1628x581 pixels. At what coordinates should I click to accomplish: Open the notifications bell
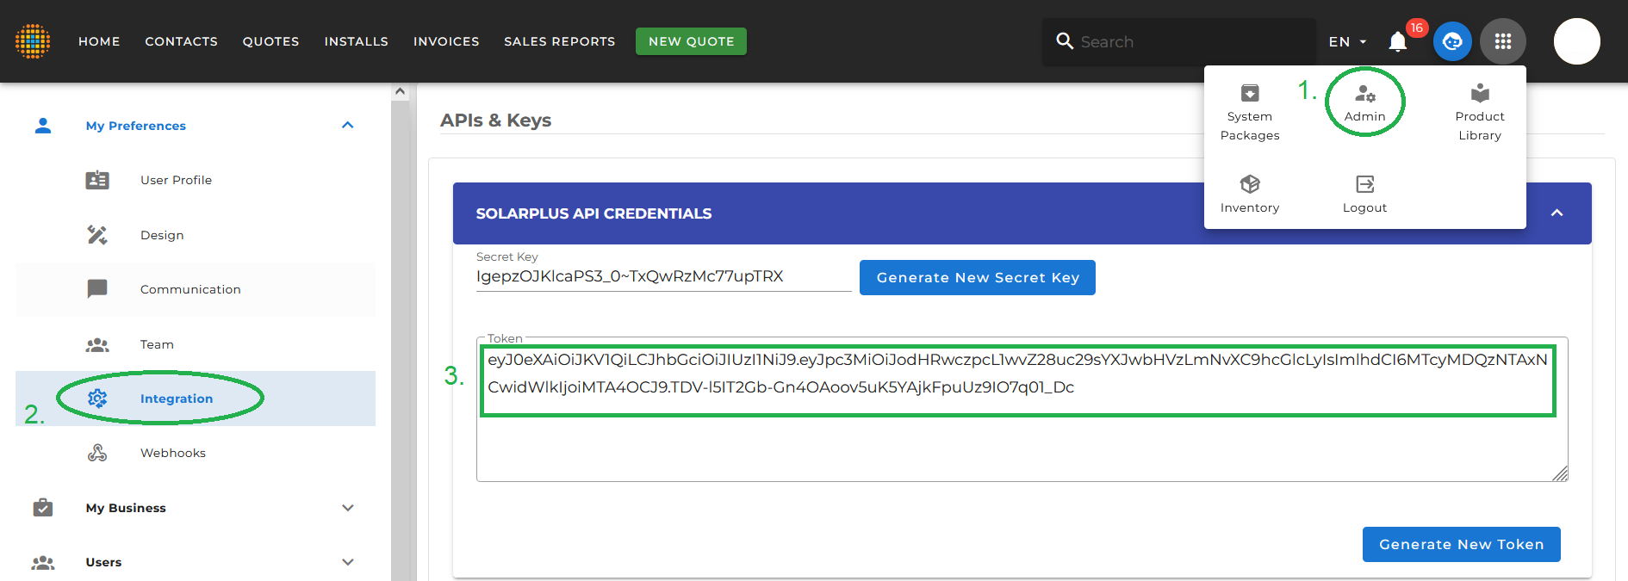(x=1397, y=41)
